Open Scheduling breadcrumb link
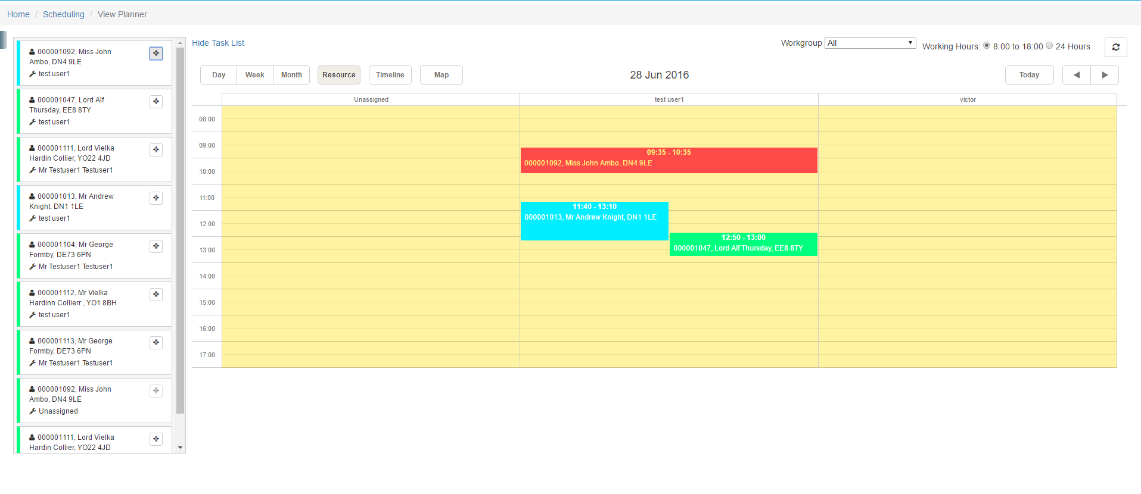 point(64,14)
